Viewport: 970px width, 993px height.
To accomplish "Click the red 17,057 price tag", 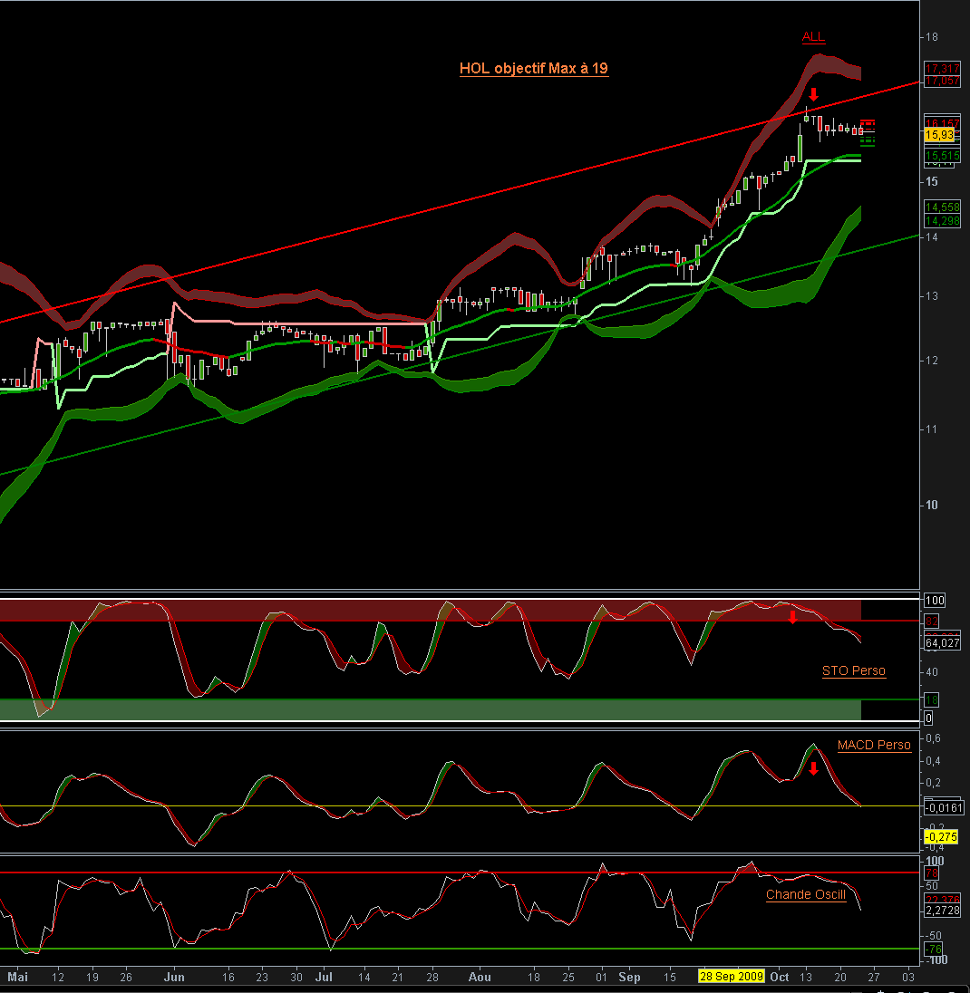I will 942,81.
